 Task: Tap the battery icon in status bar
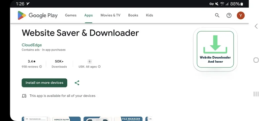tap(242, 4)
